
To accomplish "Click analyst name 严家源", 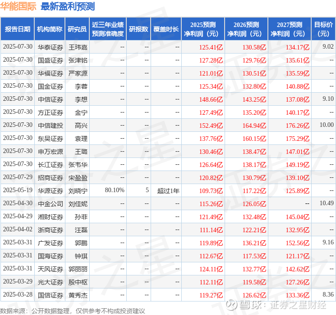I will [x=78, y=73].
